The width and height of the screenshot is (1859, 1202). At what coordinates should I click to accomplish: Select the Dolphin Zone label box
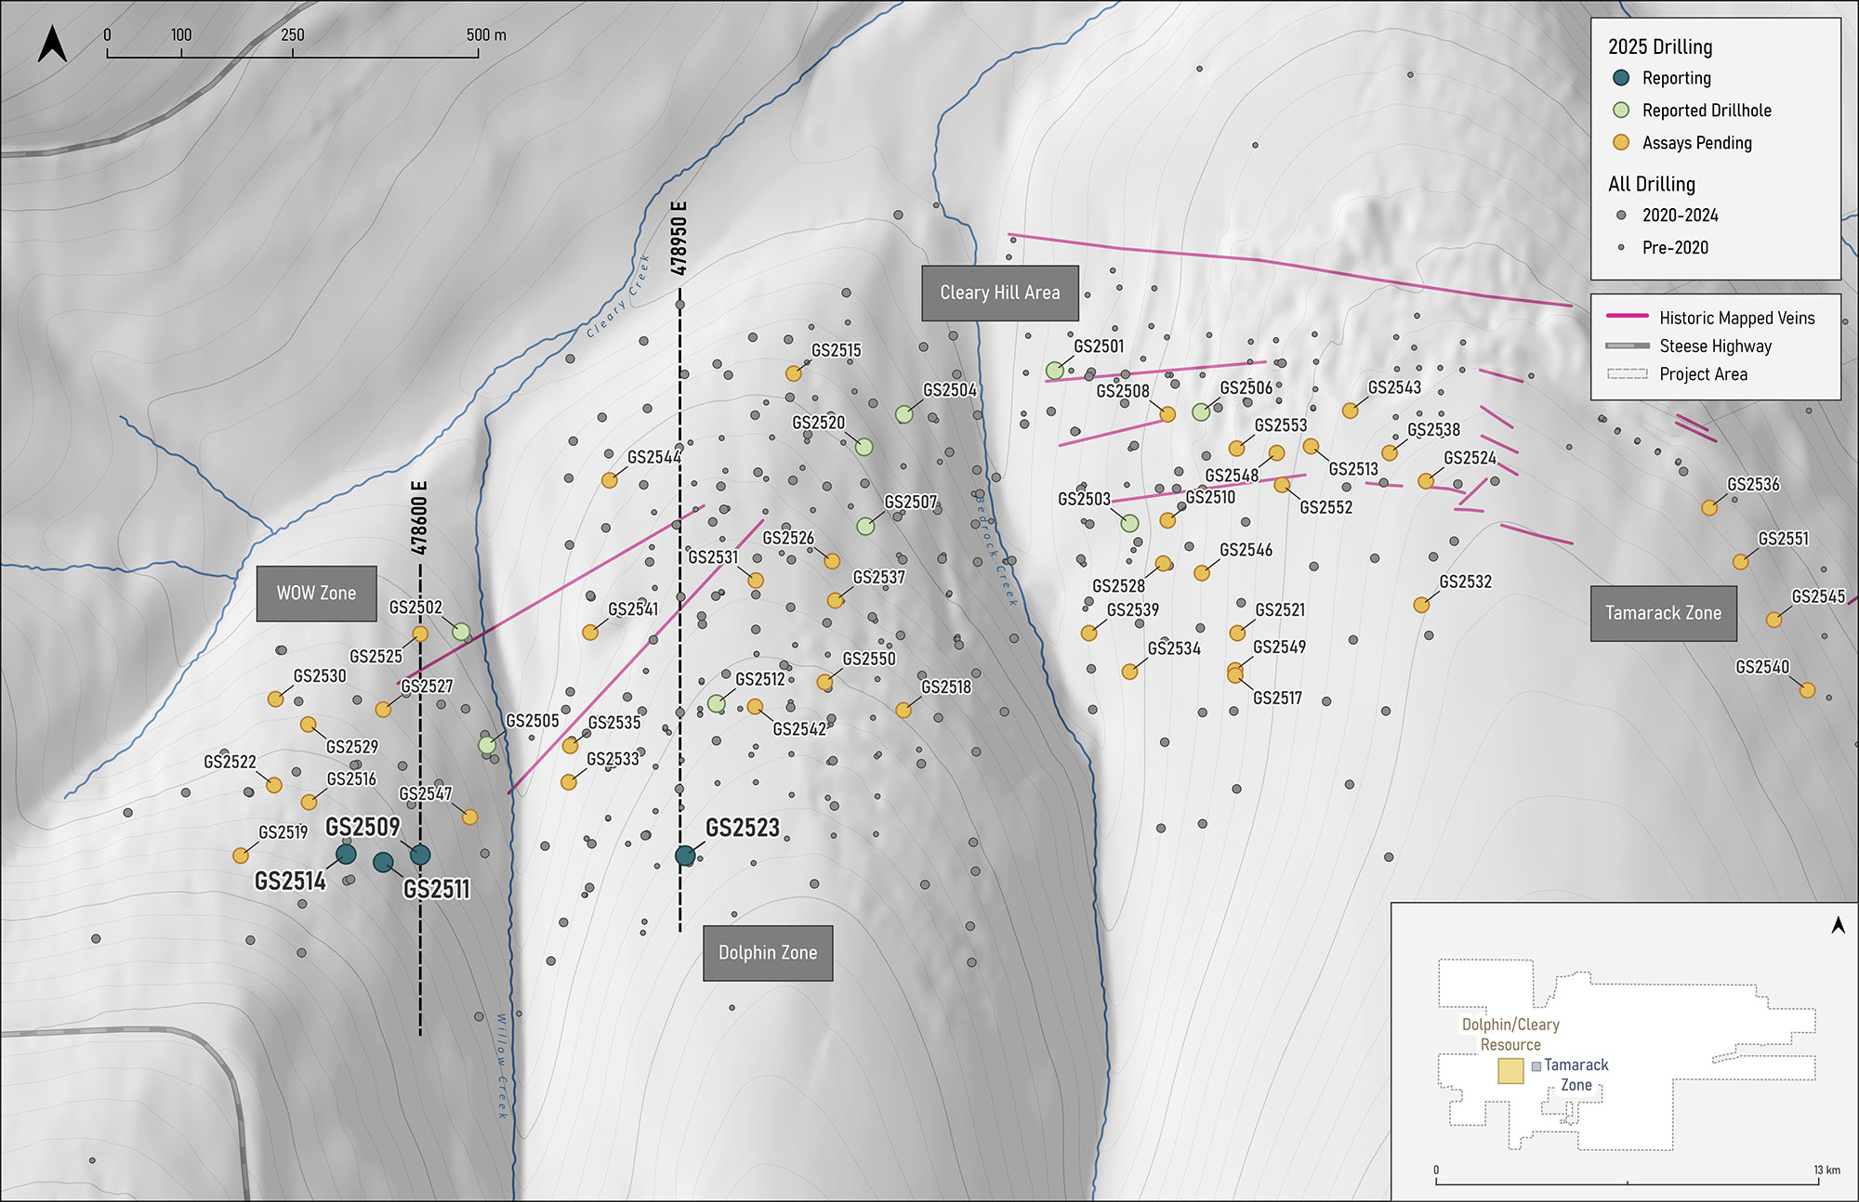click(768, 953)
